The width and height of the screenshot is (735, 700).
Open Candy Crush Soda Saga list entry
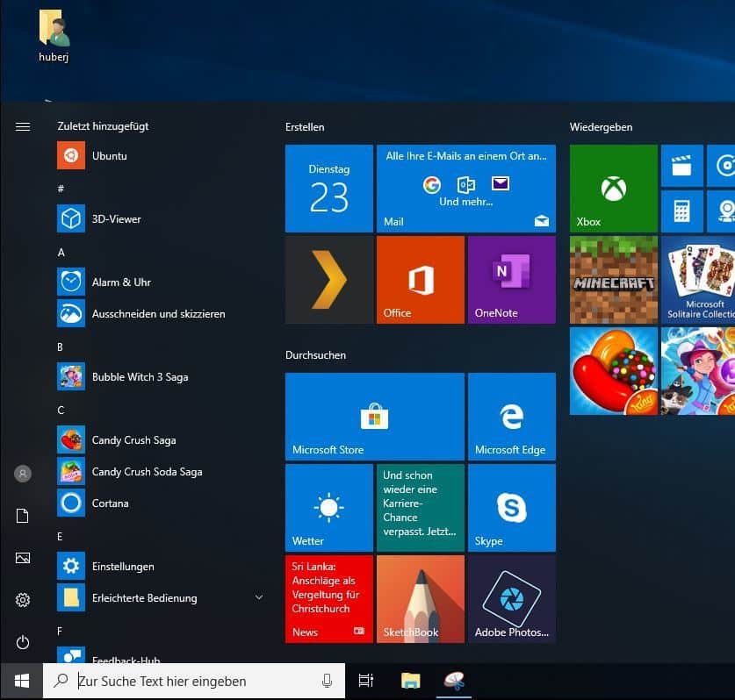(x=159, y=471)
